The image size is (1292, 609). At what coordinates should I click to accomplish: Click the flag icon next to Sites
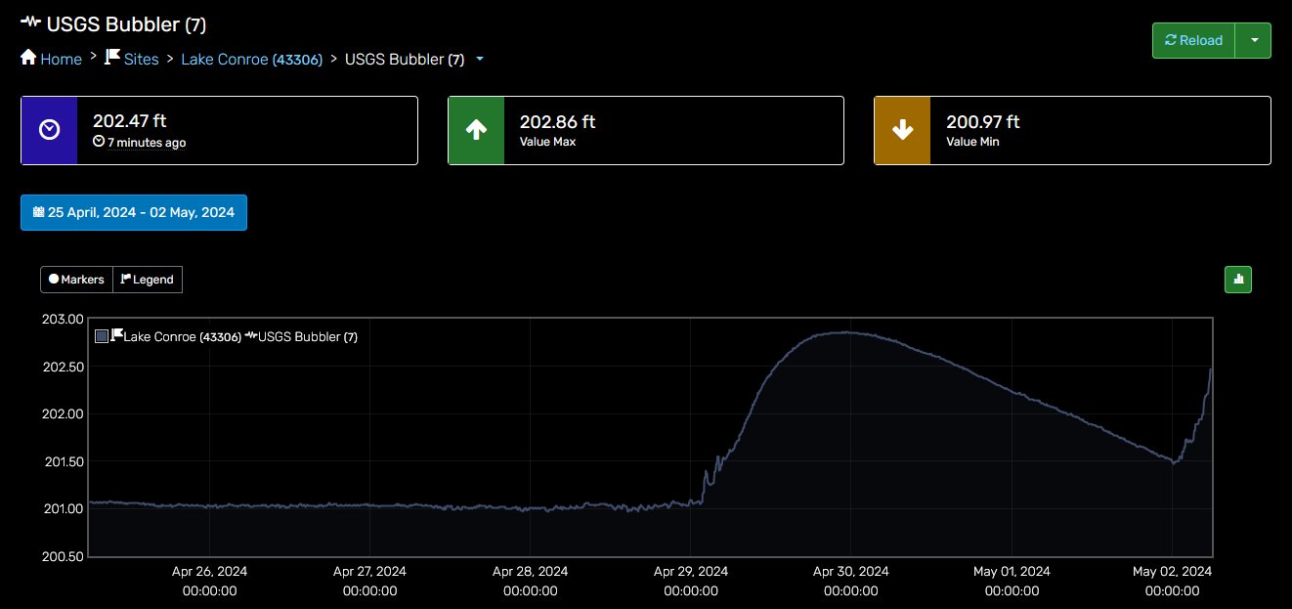pos(112,58)
